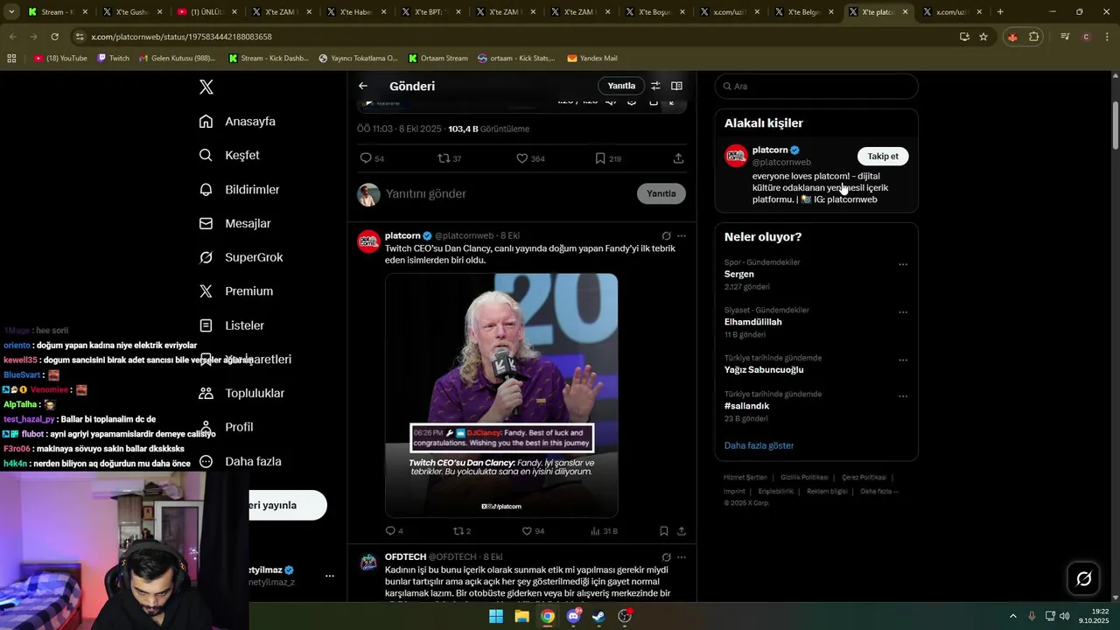Viewport: 1120px width, 630px height.
Task: Open the tab search dropdown arrow
Action: pos(12,12)
